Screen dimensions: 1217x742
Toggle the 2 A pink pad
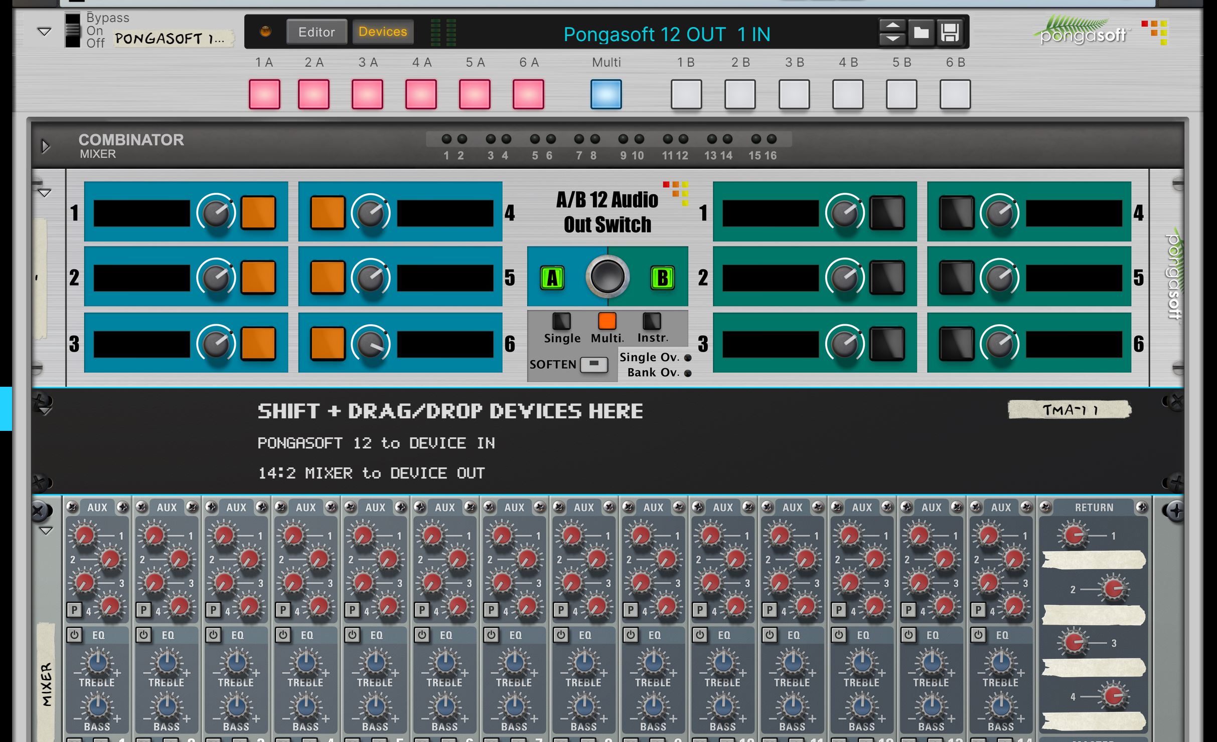click(x=314, y=94)
